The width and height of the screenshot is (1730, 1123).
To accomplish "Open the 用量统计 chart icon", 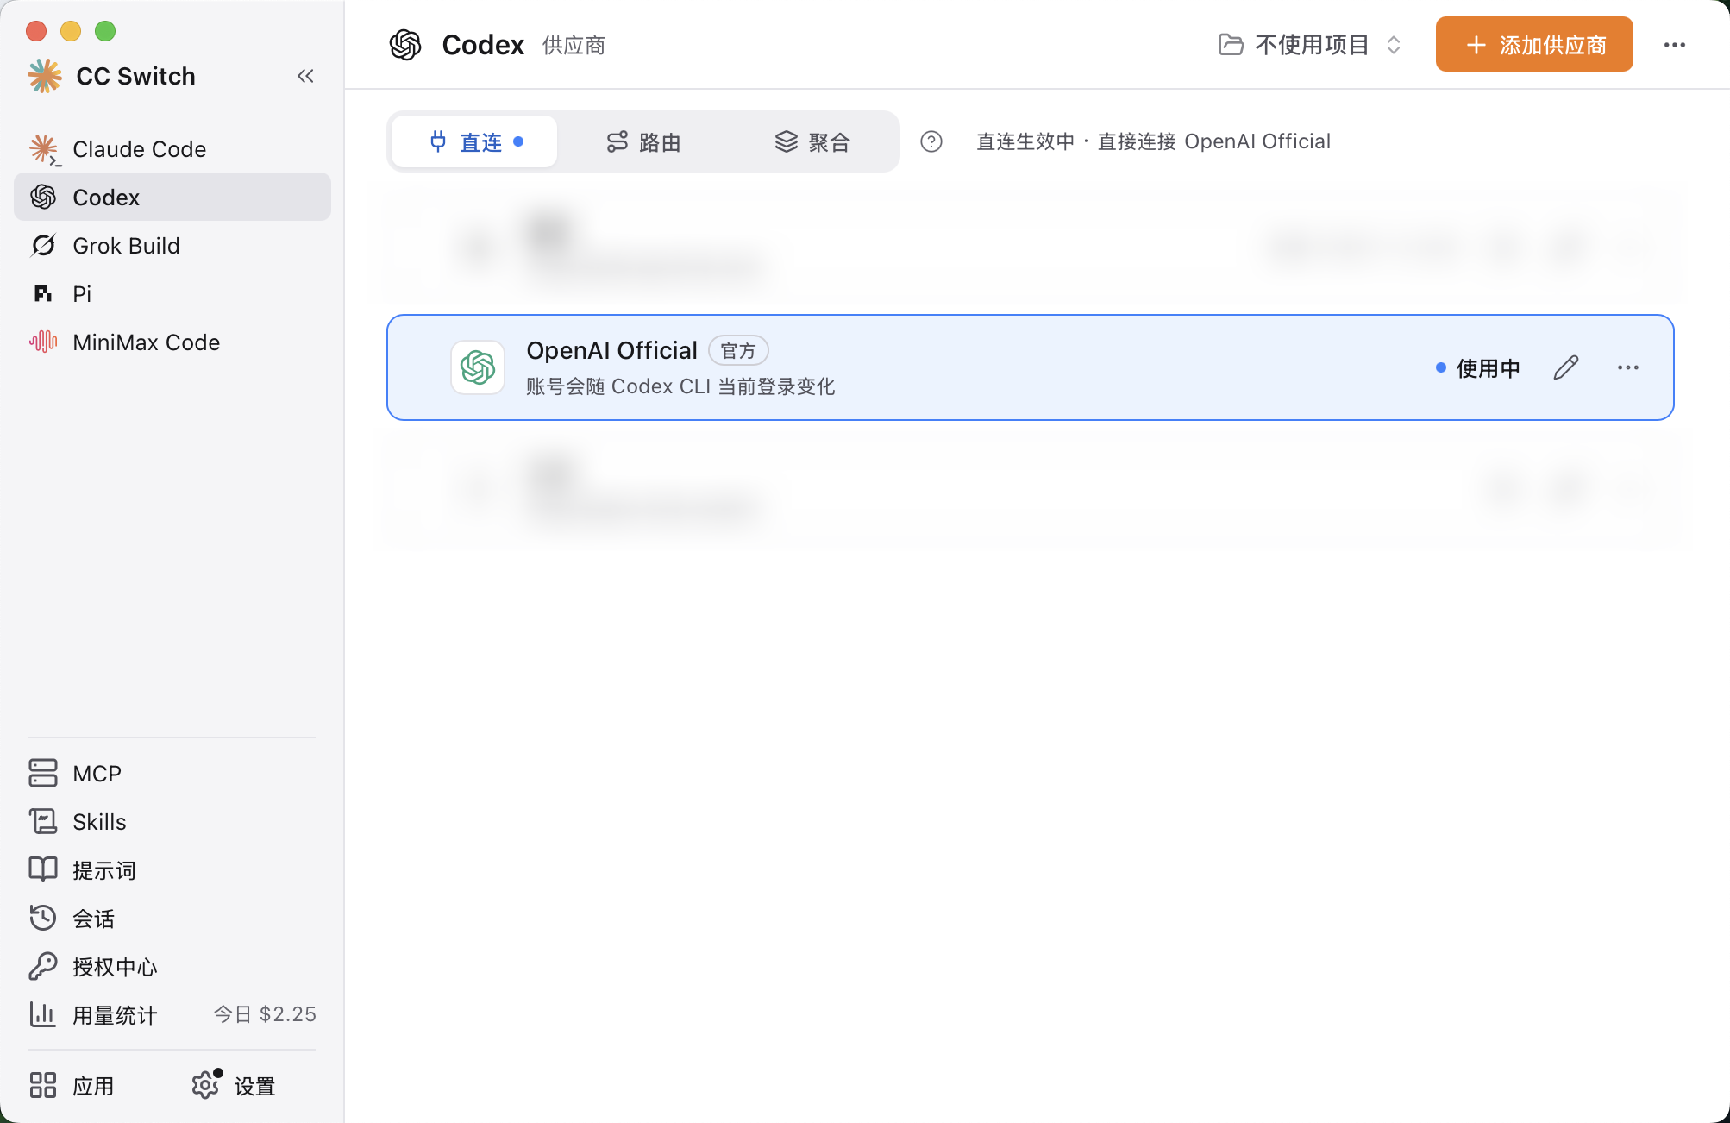I will click(43, 1015).
